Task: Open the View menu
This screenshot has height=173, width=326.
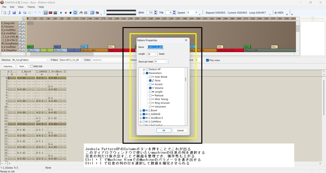Action: [x=21, y=7]
